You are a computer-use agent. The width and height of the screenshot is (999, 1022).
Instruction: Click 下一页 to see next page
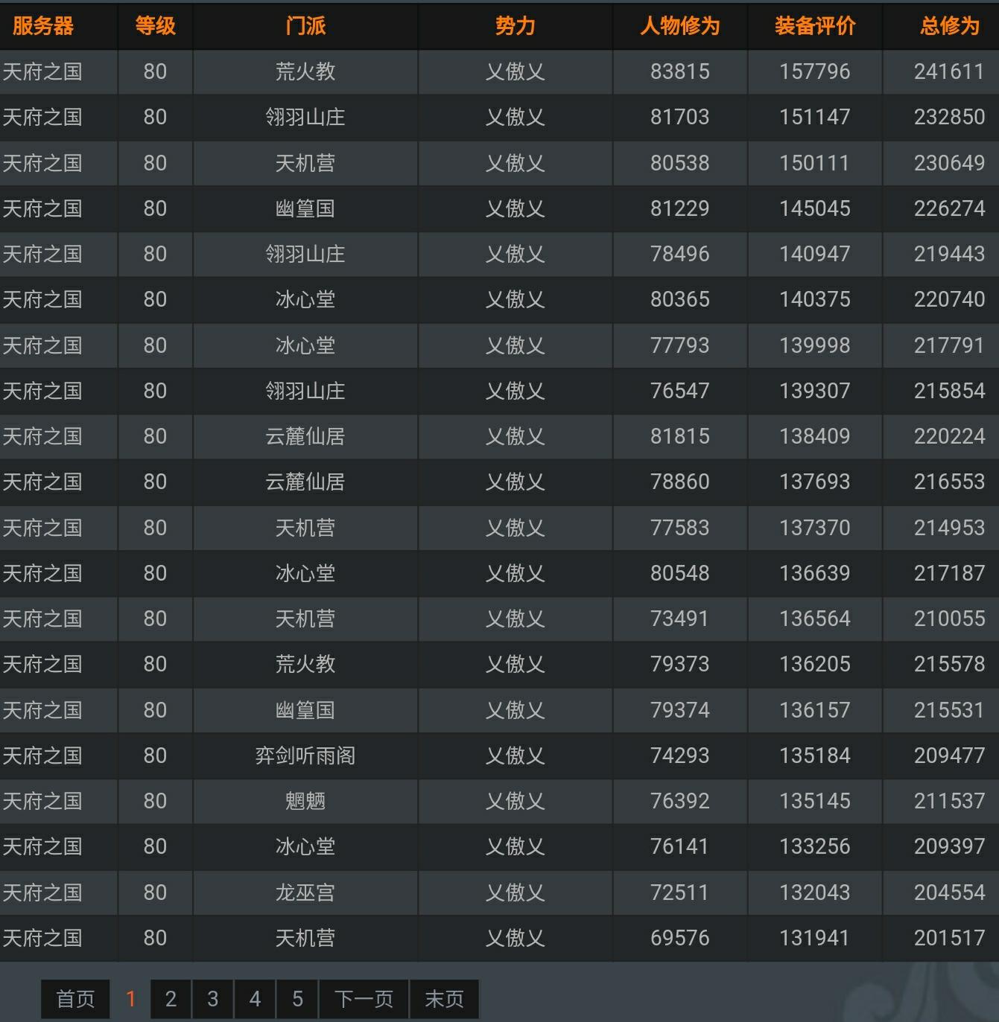tap(364, 998)
